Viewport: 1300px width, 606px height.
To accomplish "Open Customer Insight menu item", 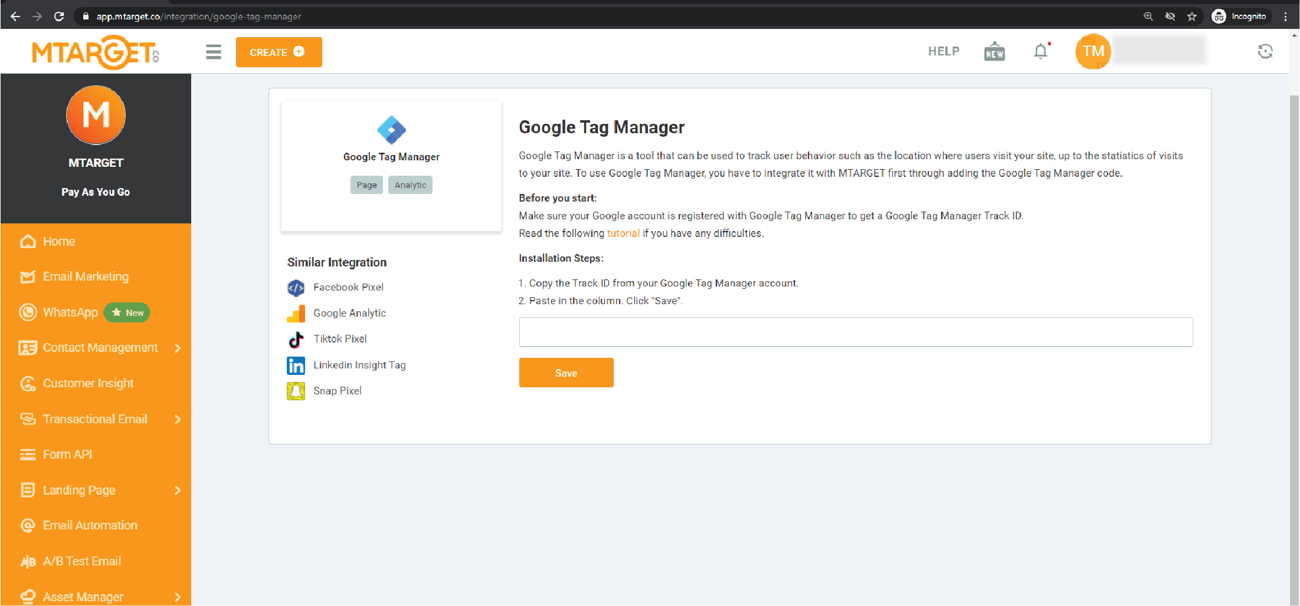I will pos(89,384).
